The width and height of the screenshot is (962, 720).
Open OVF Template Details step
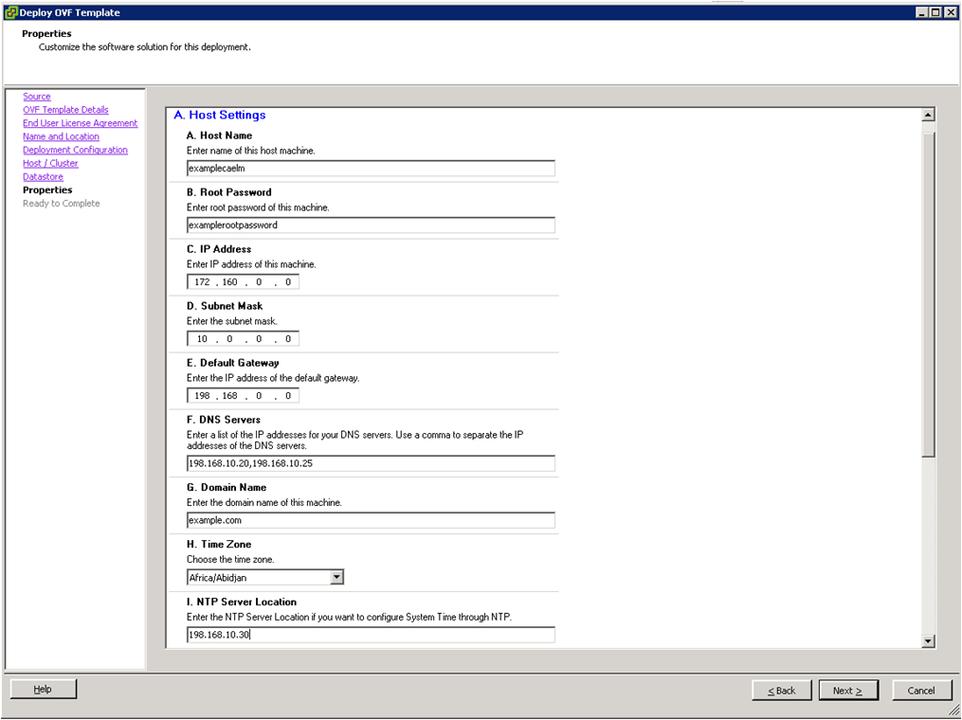coord(64,109)
